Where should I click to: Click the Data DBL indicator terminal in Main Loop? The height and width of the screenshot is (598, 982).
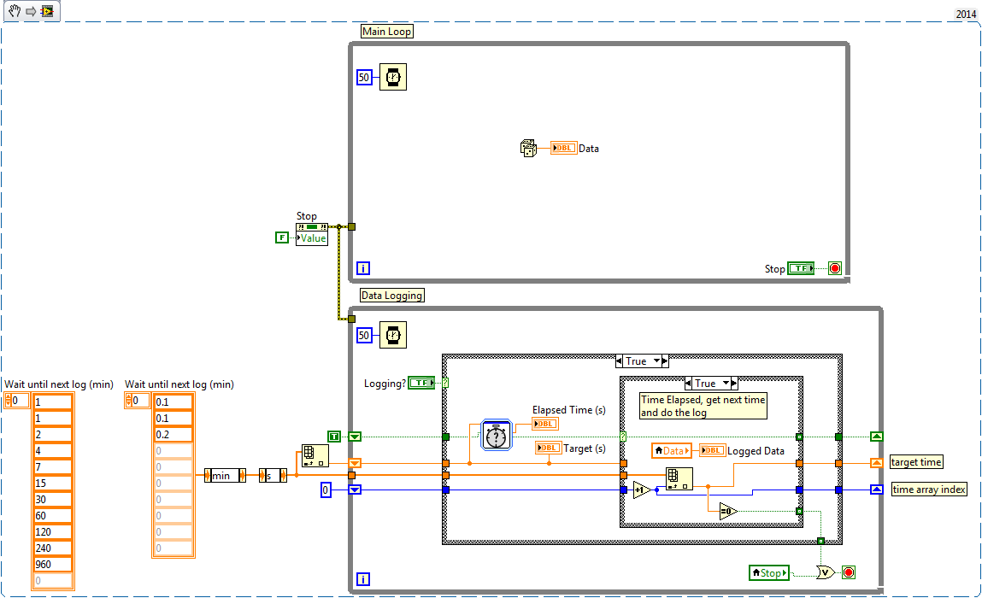[564, 149]
